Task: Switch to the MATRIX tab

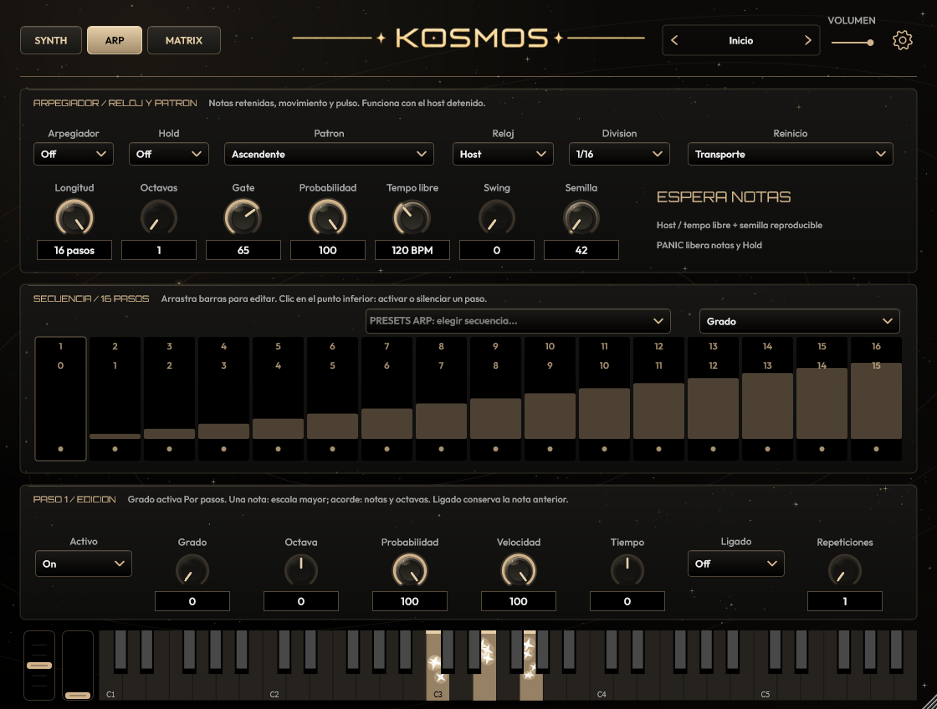Action: [x=184, y=40]
